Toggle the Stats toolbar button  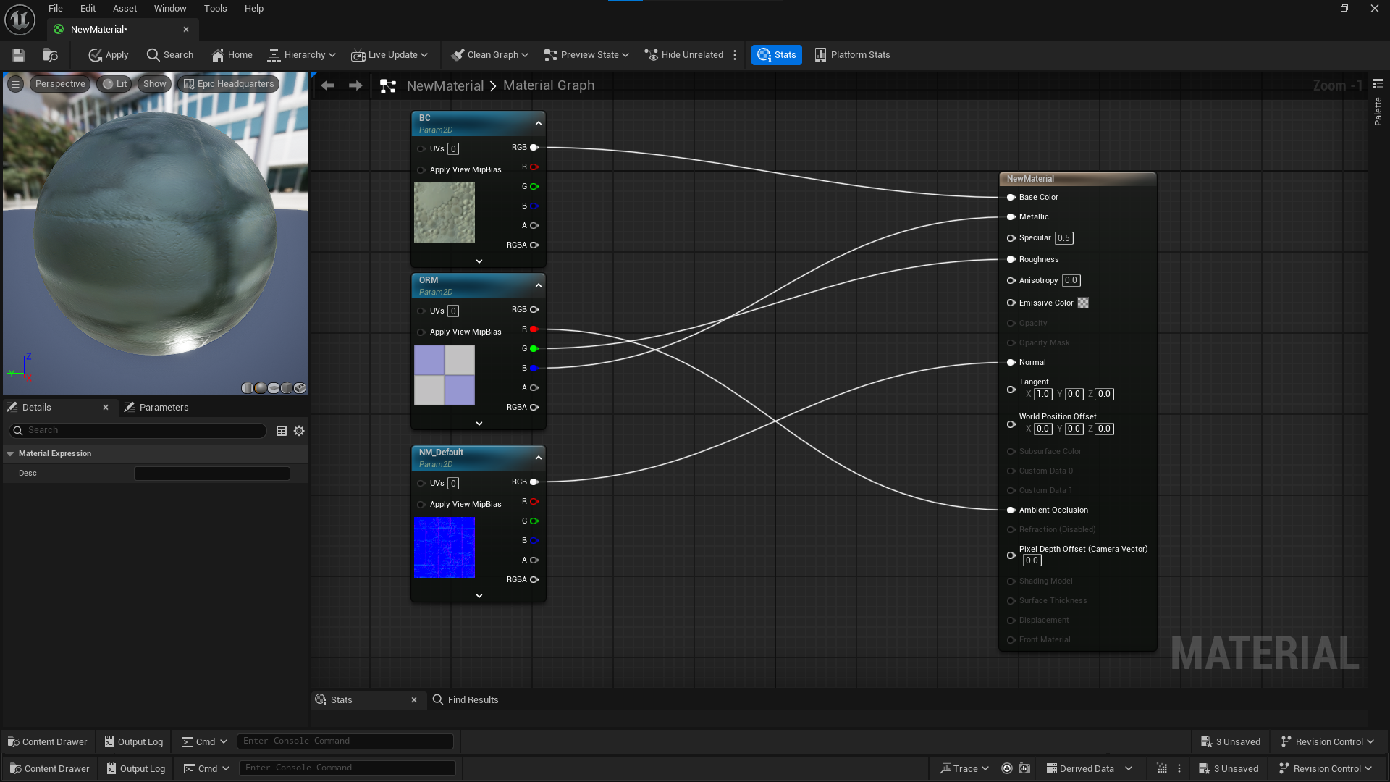[776, 55]
